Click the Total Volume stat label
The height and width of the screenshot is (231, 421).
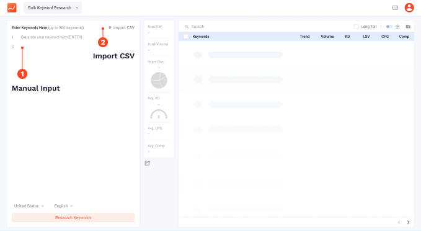tap(158, 44)
